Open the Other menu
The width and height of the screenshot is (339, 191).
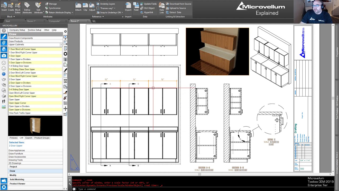(47, 30)
